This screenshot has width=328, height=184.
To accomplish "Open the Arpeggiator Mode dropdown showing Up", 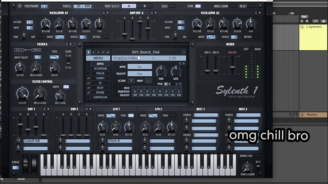I will click(x=140, y=67).
